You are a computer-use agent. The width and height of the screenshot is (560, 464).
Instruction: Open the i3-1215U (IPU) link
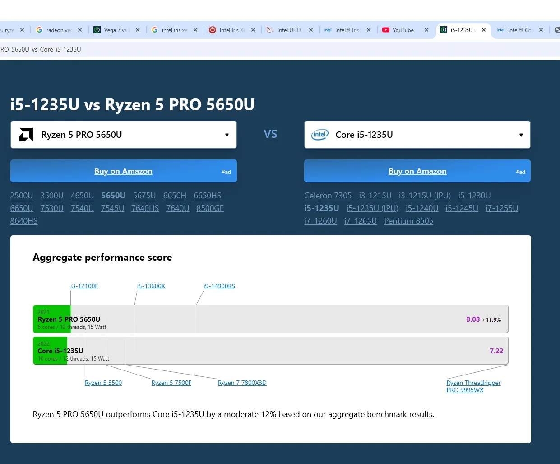point(425,196)
